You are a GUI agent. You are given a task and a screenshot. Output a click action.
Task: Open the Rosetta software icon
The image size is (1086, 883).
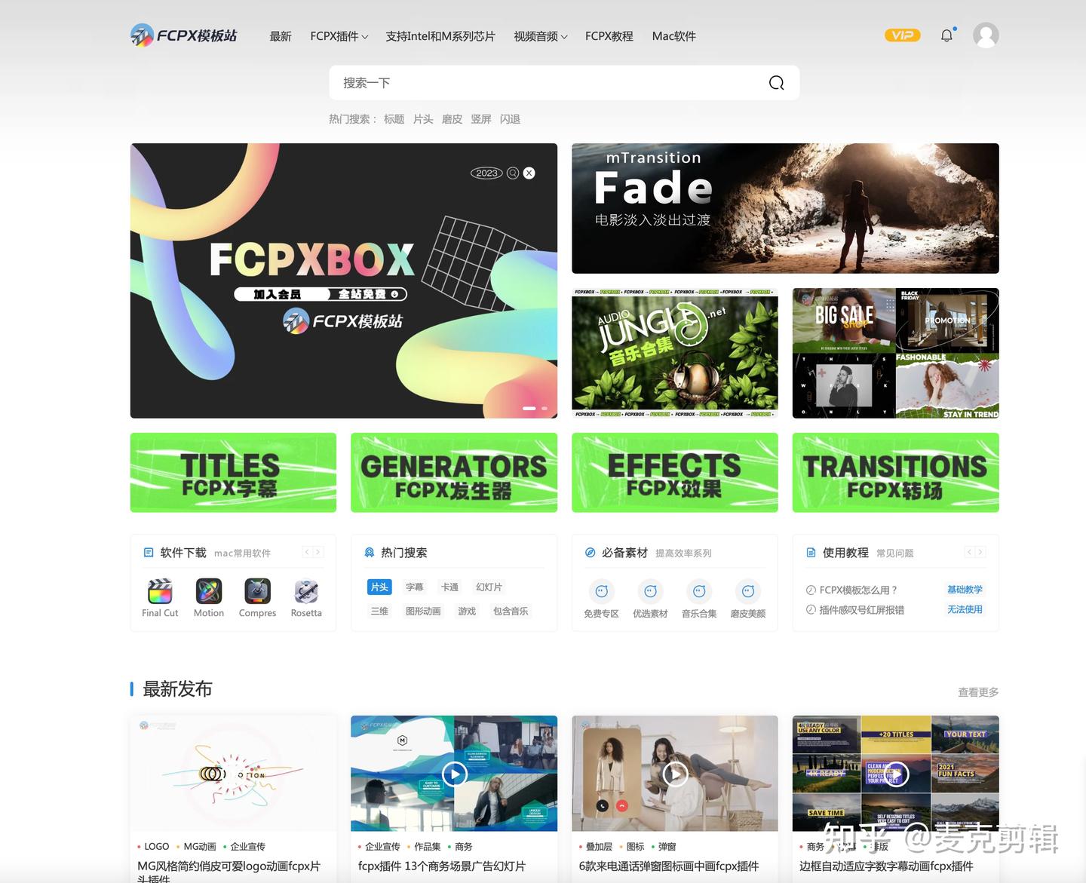(305, 593)
